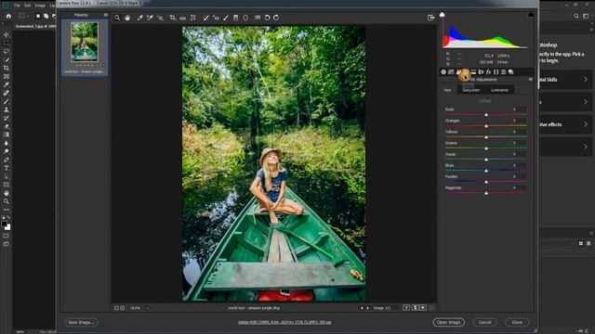The width and height of the screenshot is (595, 334).
Task: Select the Radial Filter tool
Action: pos(245,18)
